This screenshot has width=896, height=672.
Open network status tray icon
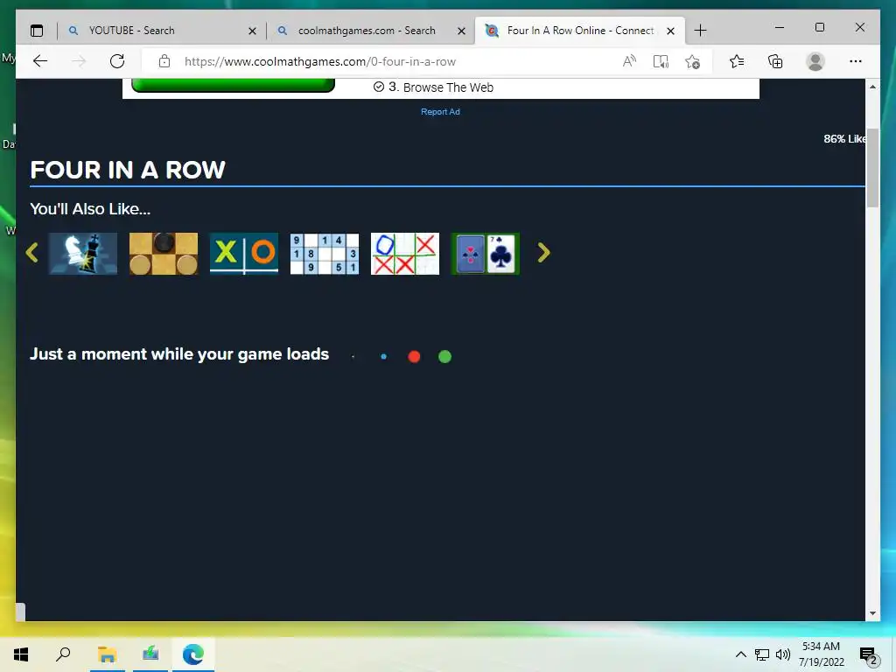pos(762,654)
